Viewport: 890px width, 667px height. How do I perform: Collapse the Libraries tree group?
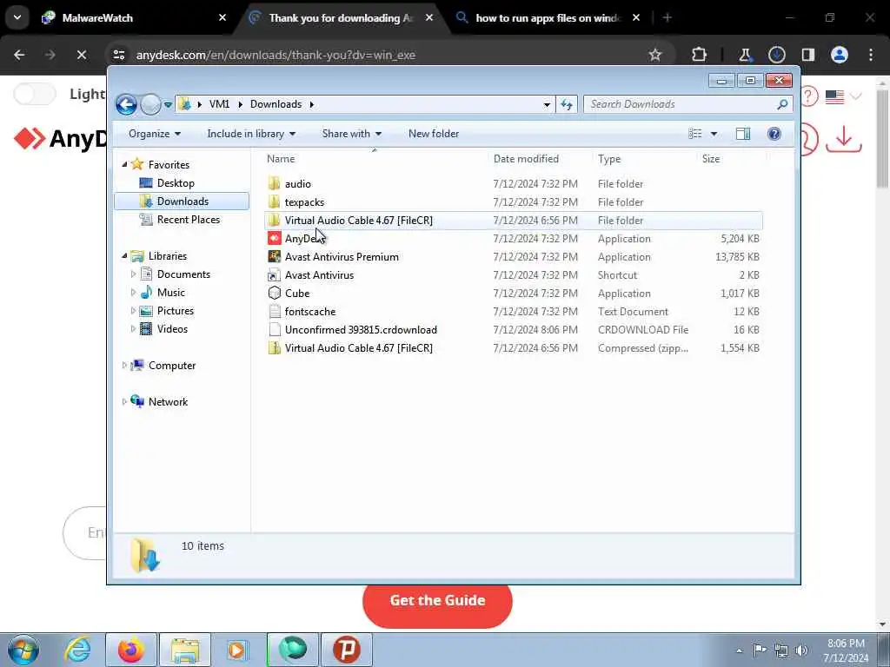[x=124, y=256]
